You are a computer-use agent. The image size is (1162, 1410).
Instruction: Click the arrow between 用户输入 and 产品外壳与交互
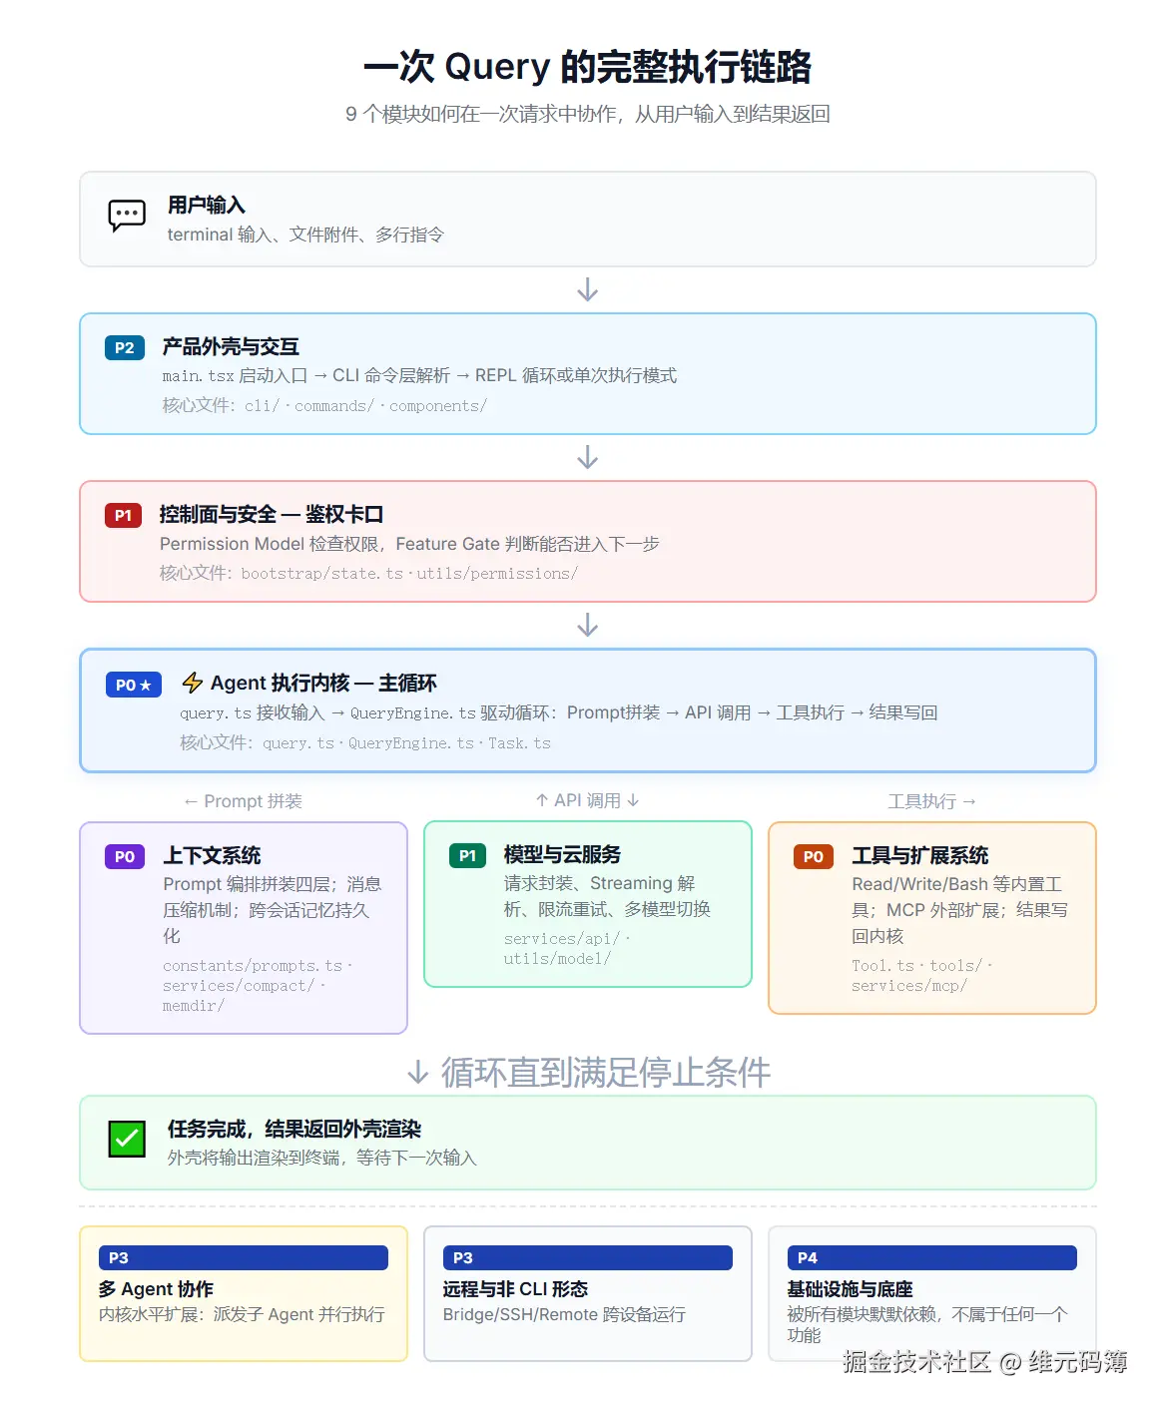[x=587, y=288]
